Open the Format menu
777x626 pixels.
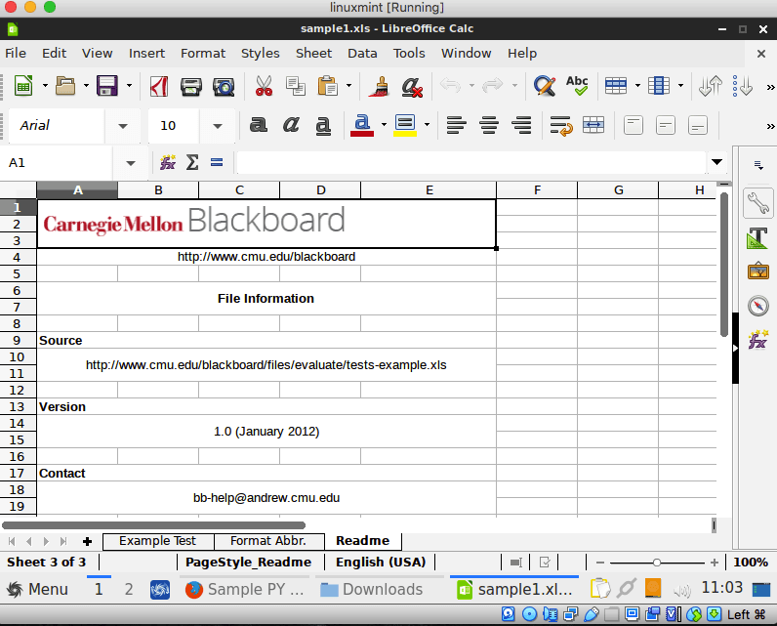point(203,53)
